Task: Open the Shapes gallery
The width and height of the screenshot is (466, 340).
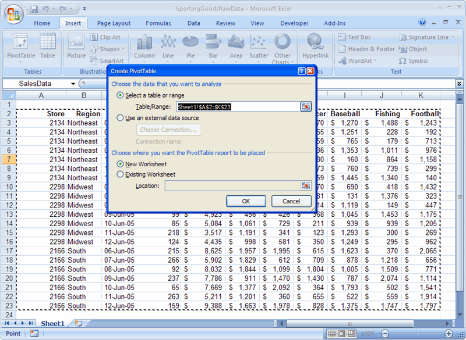Action: point(107,49)
